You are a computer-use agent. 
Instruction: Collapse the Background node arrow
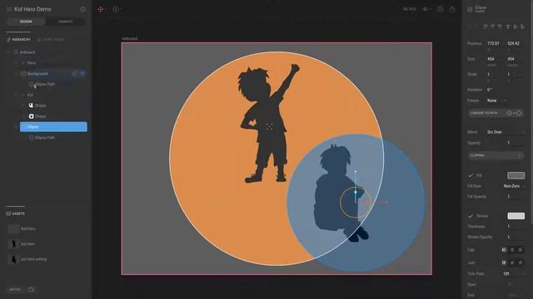(x=16, y=74)
